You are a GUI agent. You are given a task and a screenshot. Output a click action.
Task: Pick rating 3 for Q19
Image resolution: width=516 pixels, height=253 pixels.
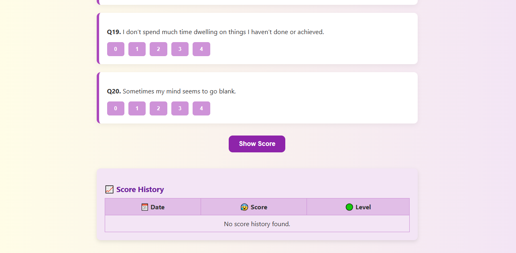180,49
